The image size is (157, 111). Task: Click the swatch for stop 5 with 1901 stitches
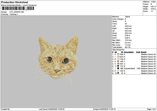119,64
